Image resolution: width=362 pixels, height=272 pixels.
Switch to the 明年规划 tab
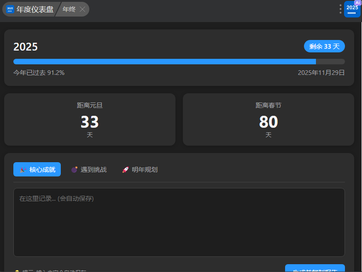coord(140,170)
